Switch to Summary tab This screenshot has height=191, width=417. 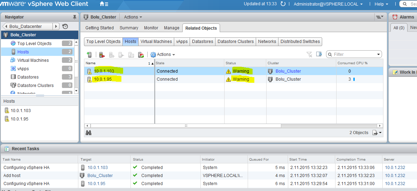(129, 28)
